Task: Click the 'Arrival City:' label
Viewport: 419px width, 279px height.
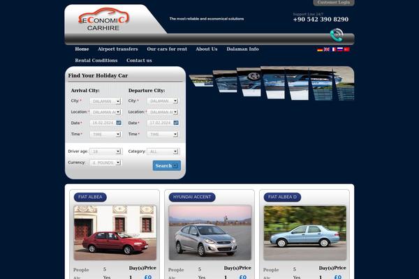Action: pos(85,91)
